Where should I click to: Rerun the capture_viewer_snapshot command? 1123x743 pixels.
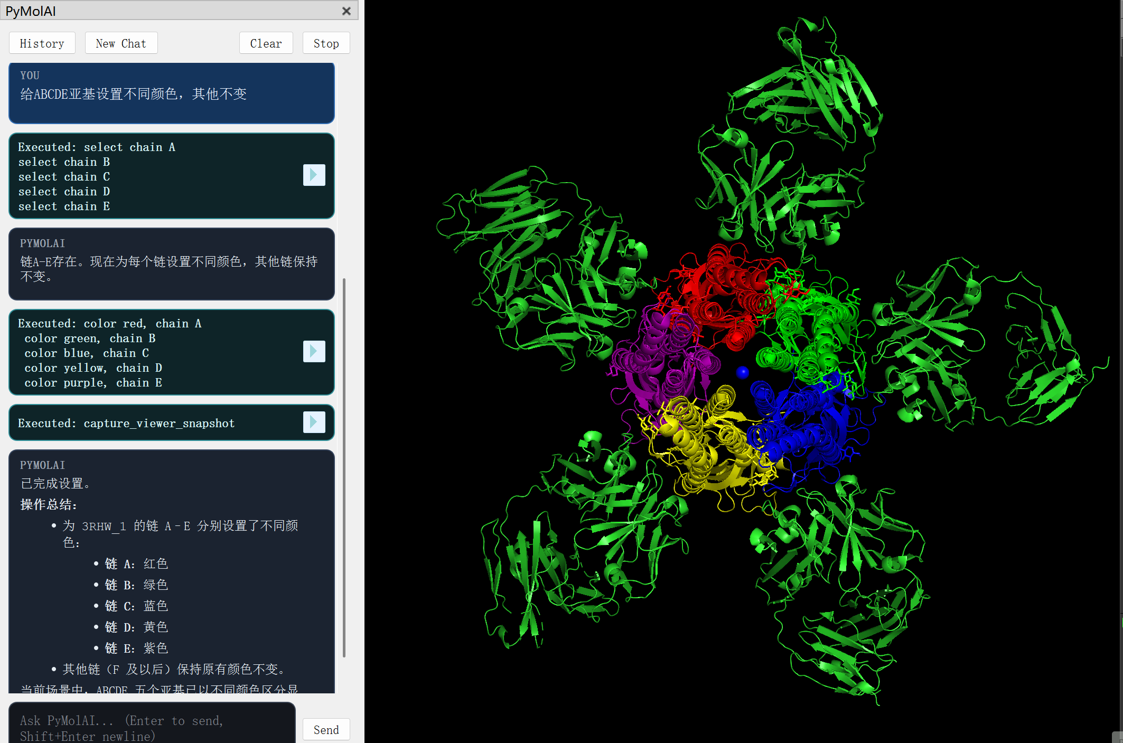(314, 422)
